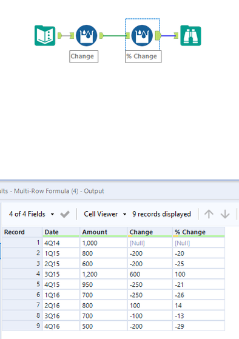Click the Browse tool input anchor
The image size is (239, 339).
pyautogui.click(x=176, y=35)
